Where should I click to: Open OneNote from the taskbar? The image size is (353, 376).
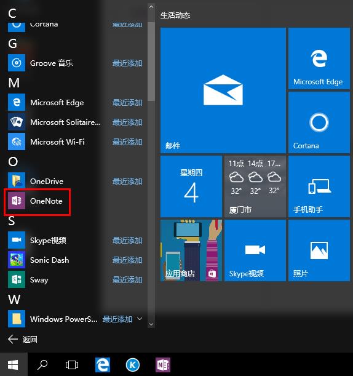[163, 365]
